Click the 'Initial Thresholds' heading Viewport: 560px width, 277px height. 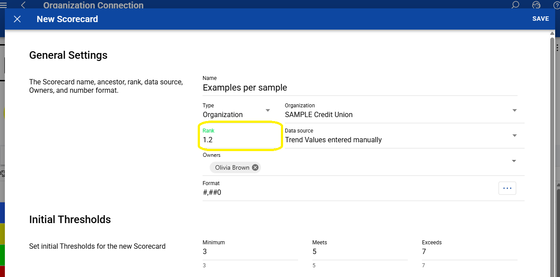pyautogui.click(x=70, y=220)
